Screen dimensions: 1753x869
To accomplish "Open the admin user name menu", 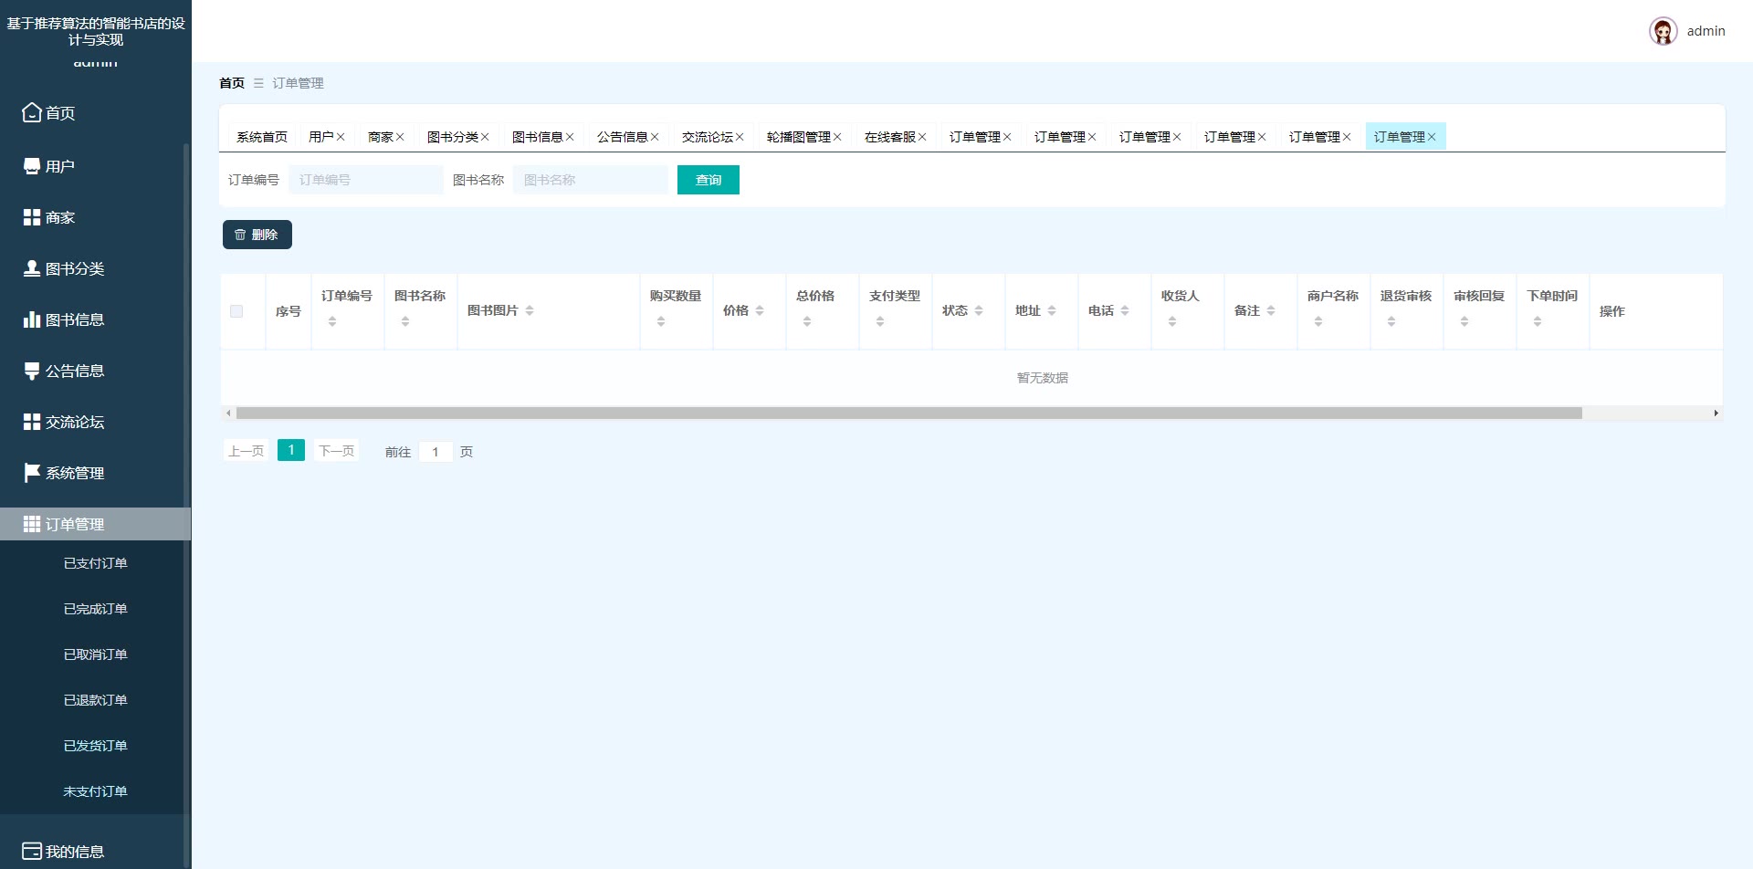I will click(1706, 31).
